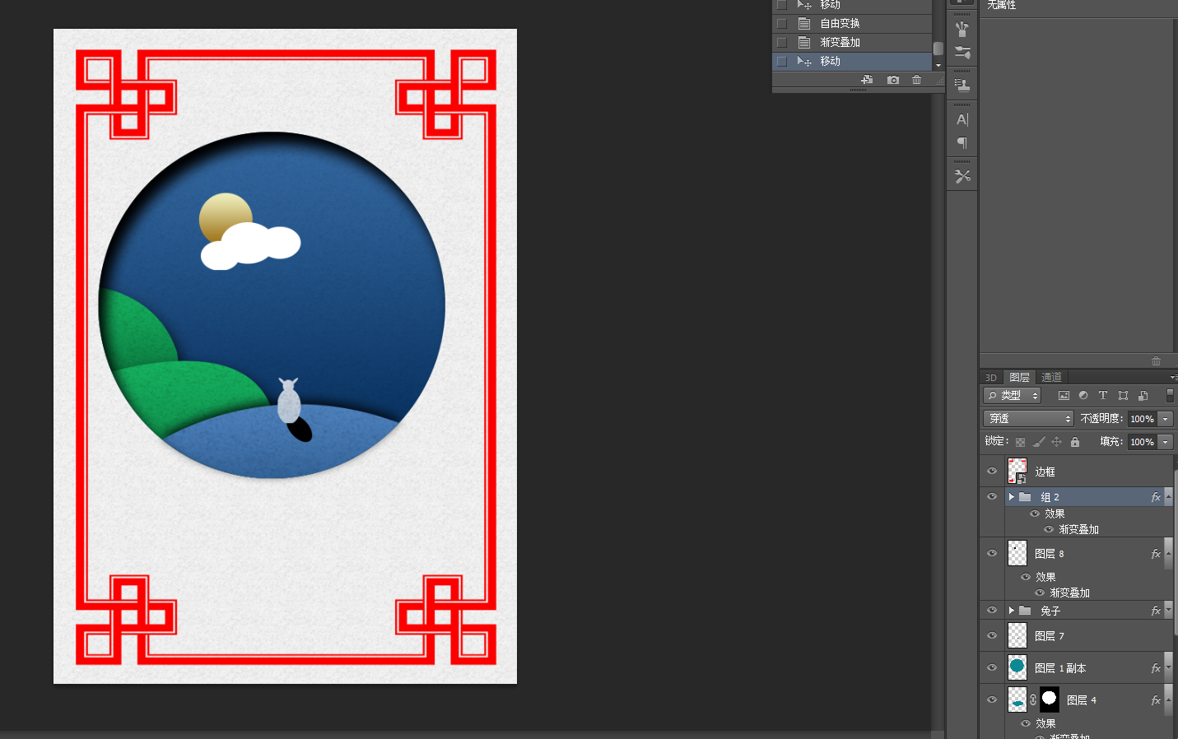
Task: Open the fill 填充 slider dropdown arrow
Action: point(1166,442)
